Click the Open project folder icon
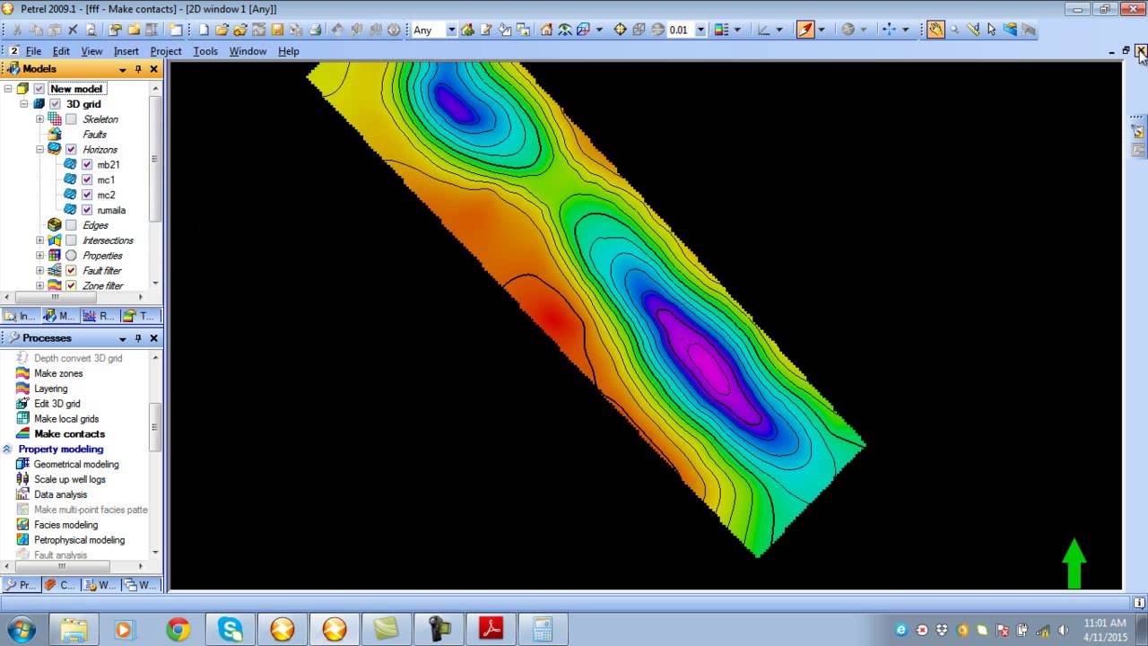 pos(222,30)
